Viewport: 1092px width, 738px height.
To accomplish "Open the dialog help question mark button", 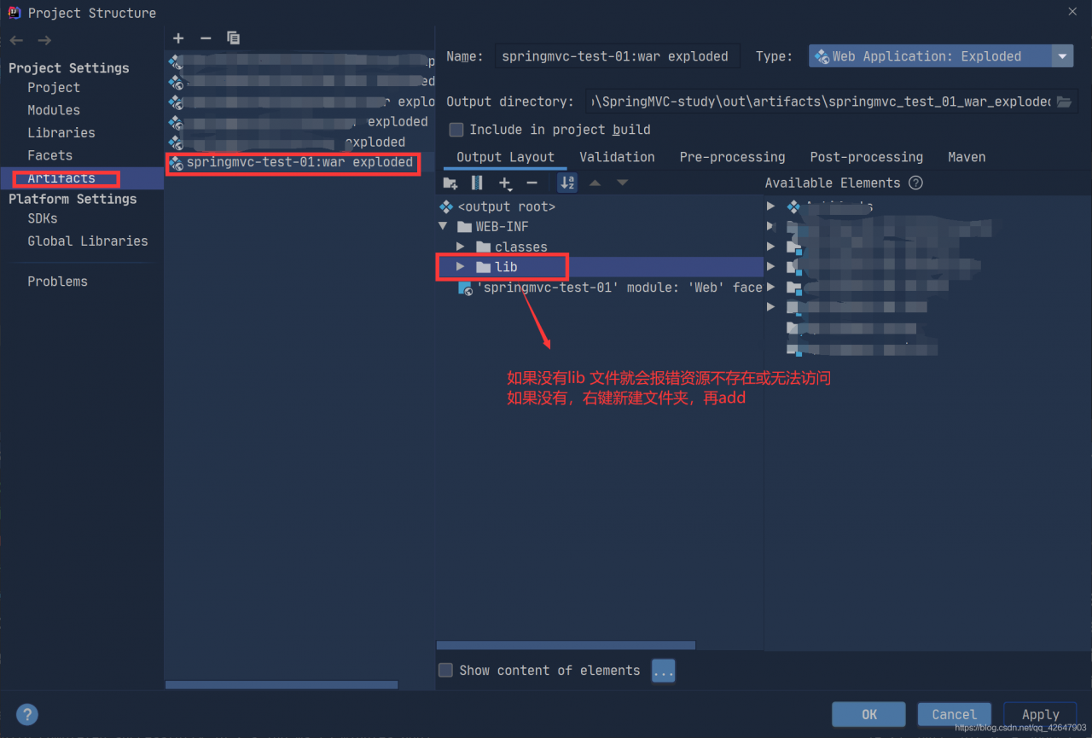I will [x=27, y=715].
